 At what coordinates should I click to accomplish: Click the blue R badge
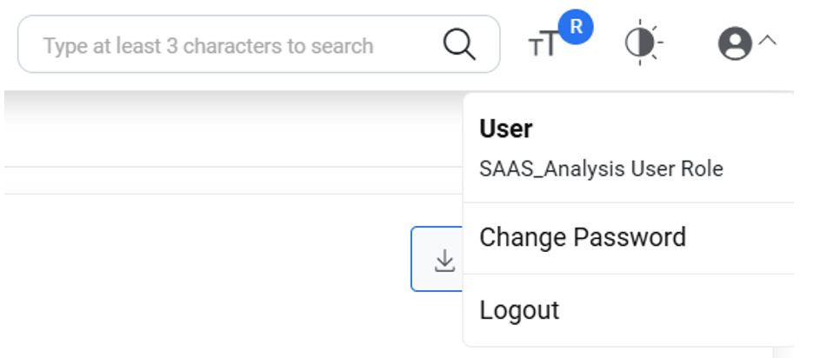[575, 28]
